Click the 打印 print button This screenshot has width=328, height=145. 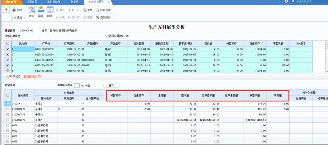(x=17, y=10)
